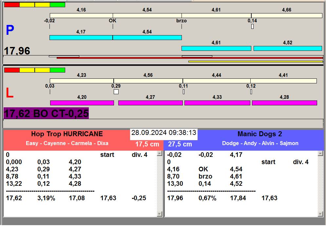Click the small marker box under 0,14
The width and height of the screenshot is (326, 235).
coord(252,26)
